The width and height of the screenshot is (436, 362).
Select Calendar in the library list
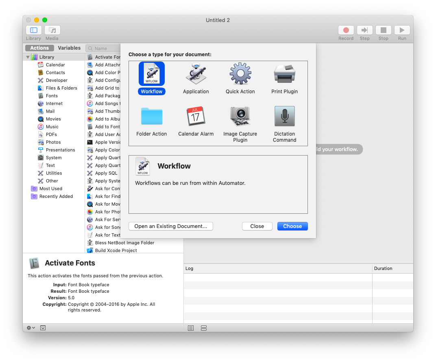click(55, 65)
